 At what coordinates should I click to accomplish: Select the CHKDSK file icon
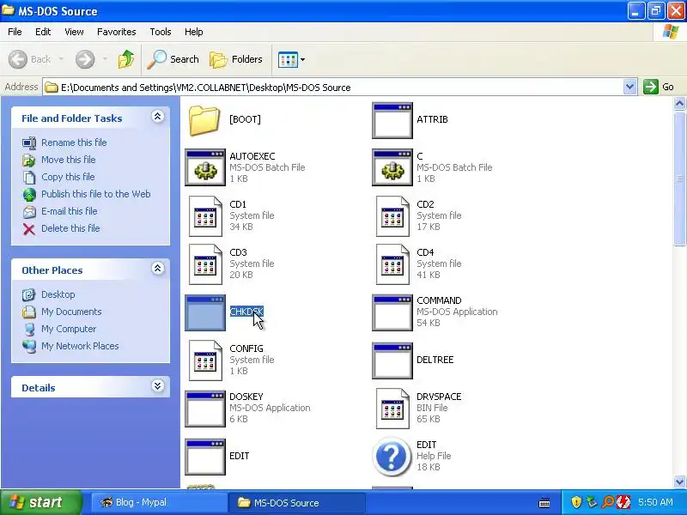click(205, 312)
